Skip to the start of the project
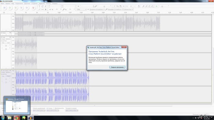Viewport: 214px width, 120px height. [21, 8]
